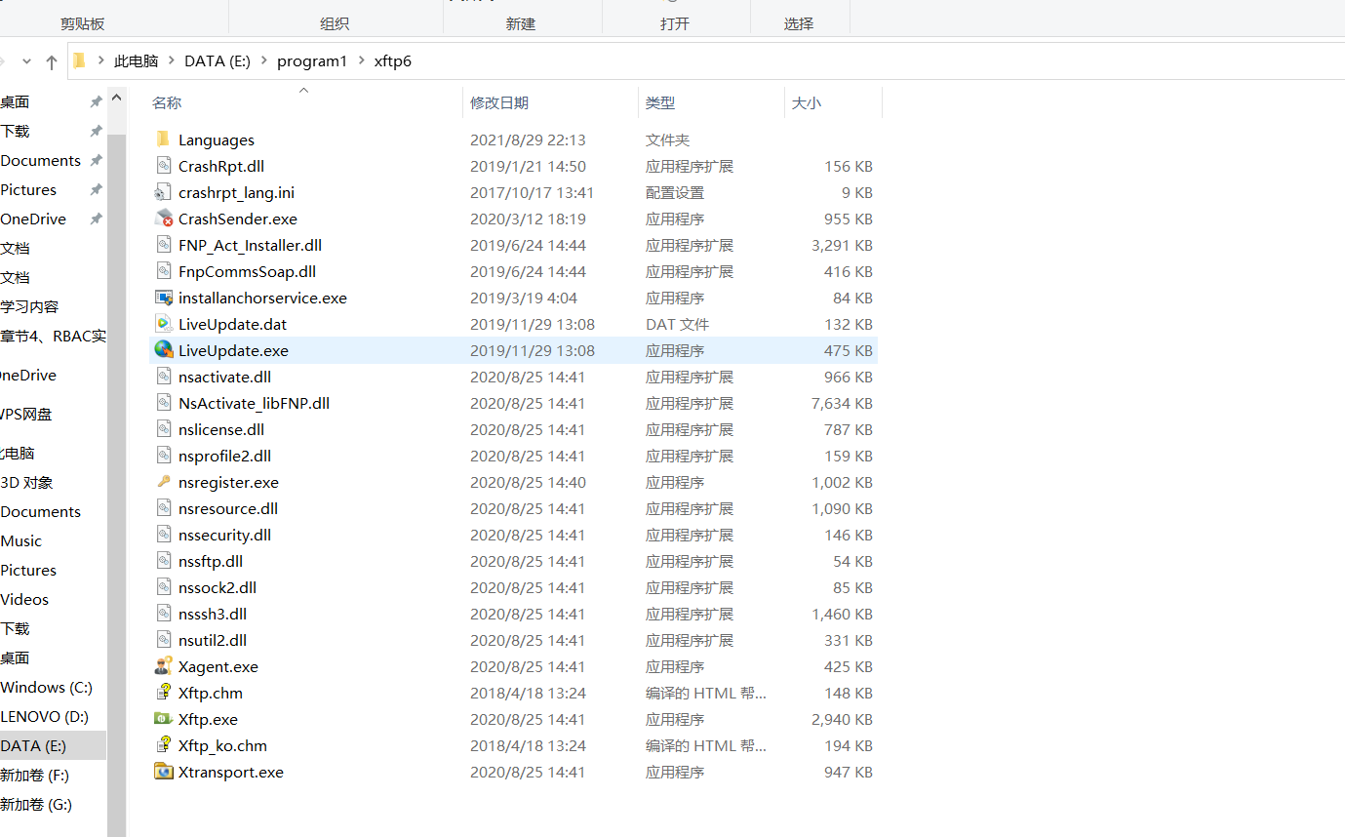Click DATA (E:) in the address breadcrumb
The image size is (1345, 837).
point(218,60)
